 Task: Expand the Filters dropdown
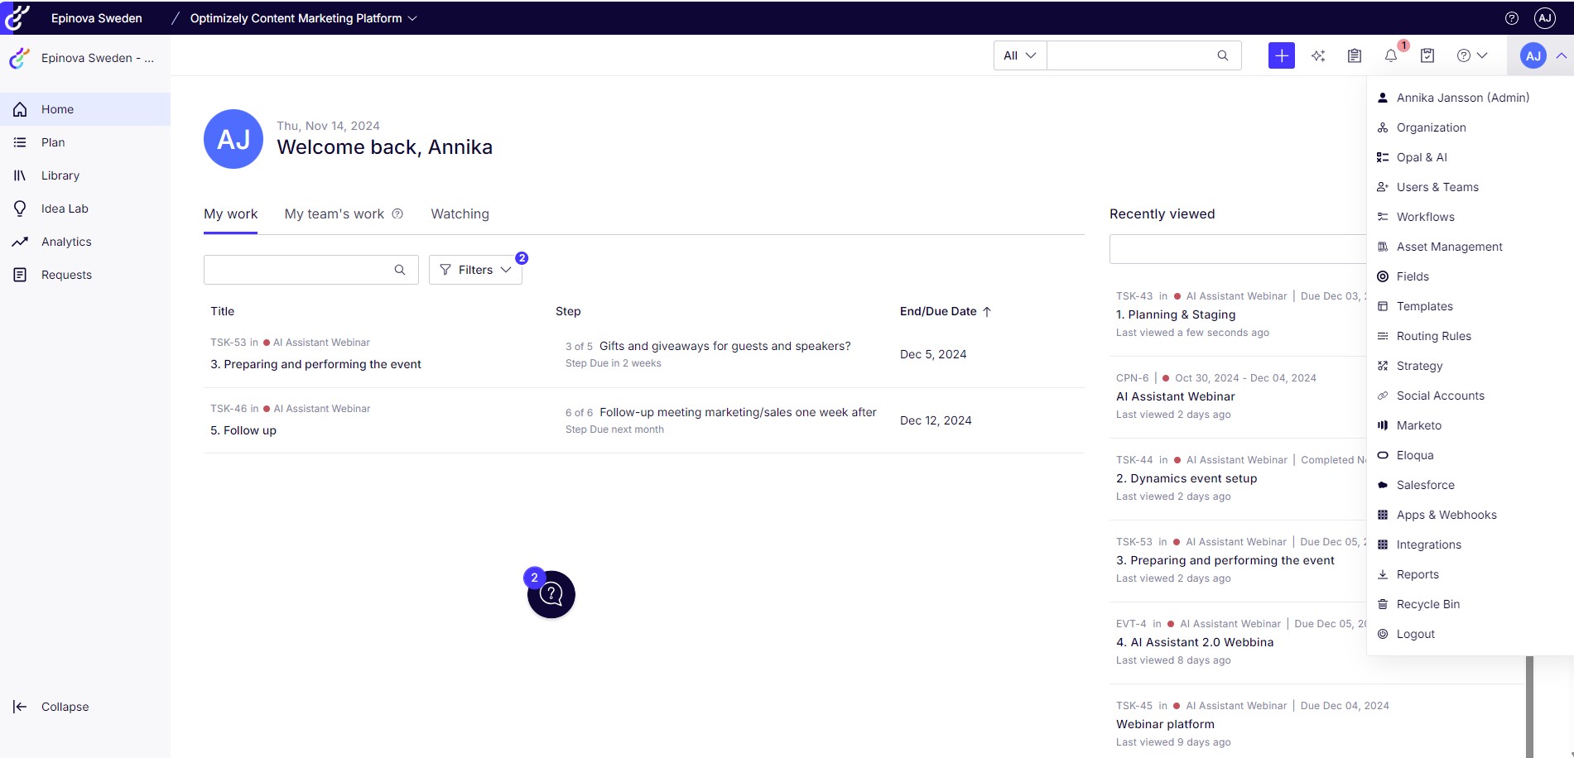click(475, 270)
